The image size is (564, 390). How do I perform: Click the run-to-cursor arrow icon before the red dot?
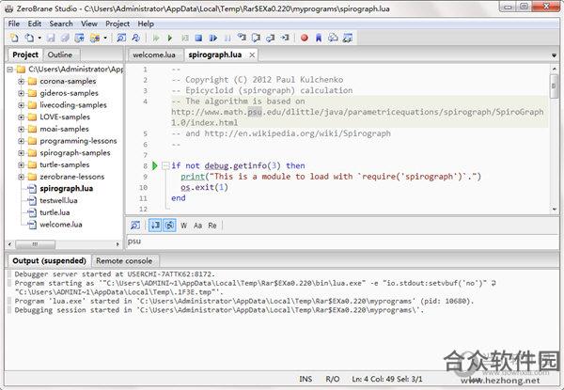(x=285, y=38)
